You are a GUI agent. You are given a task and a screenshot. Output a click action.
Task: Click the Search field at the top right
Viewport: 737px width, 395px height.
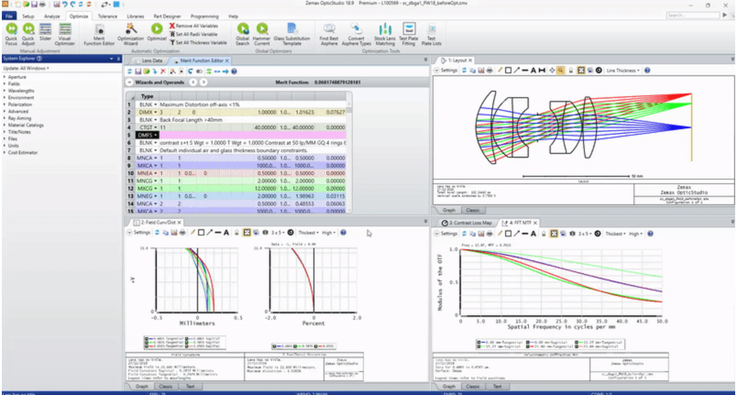click(x=693, y=15)
